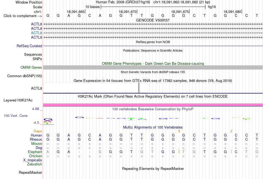
Task: Click 'Publications: Sequences in Scientific Articles' title
Action: [153, 50]
